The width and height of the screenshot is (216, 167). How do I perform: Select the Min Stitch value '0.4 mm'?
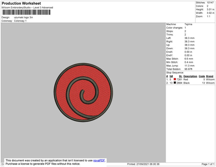pos(189,62)
